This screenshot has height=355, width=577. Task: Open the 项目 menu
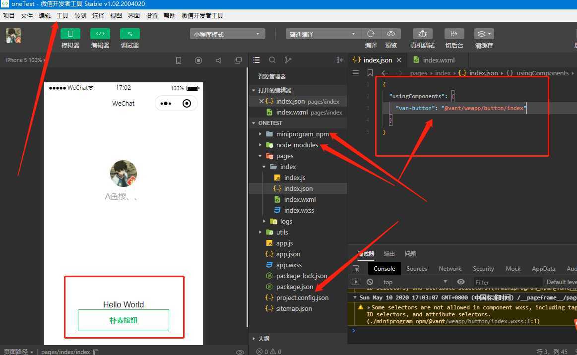tap(8, 15)
